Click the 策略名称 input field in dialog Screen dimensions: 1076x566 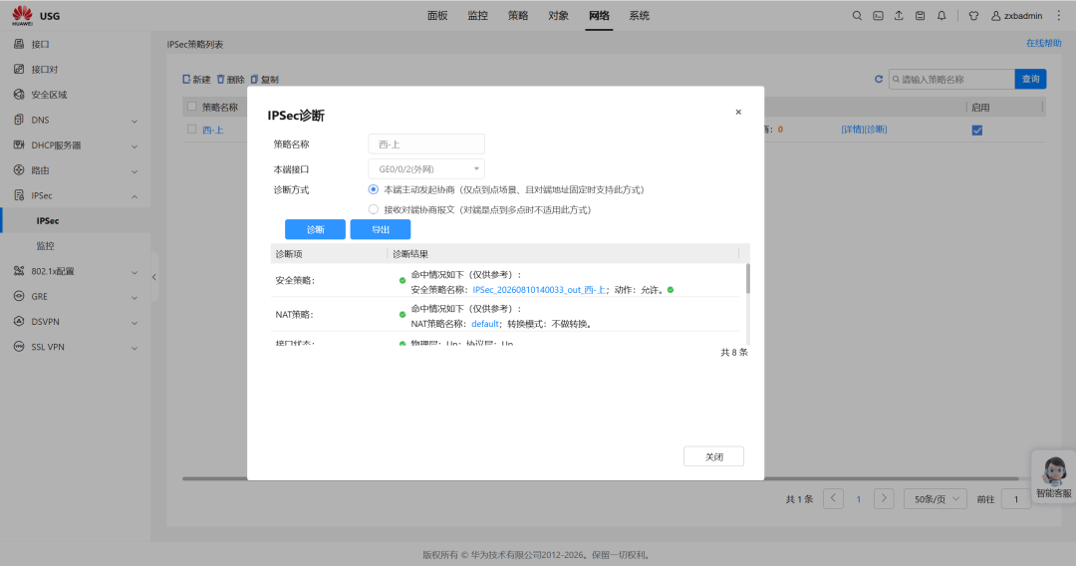point(426,144)
